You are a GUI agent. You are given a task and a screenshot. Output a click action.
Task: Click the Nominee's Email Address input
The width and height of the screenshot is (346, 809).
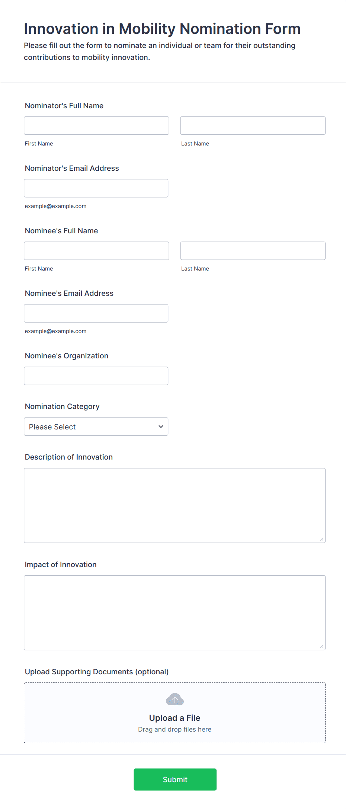point(96,313)
